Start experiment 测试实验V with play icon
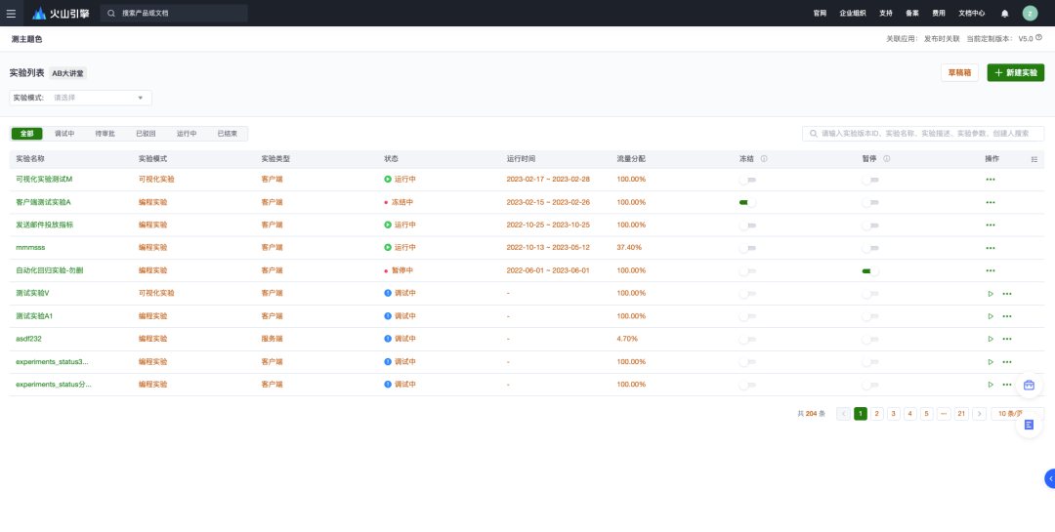This screenshot has width=1055, height=532. click(991, 293)
